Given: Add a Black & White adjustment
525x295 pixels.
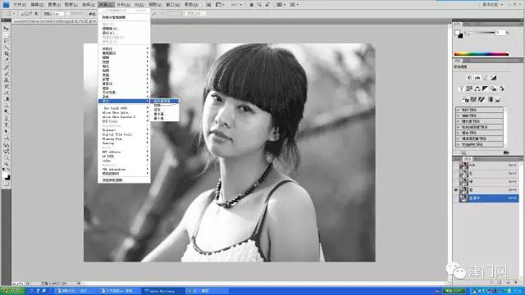Looking at the screenshot, I should (485, 88).
